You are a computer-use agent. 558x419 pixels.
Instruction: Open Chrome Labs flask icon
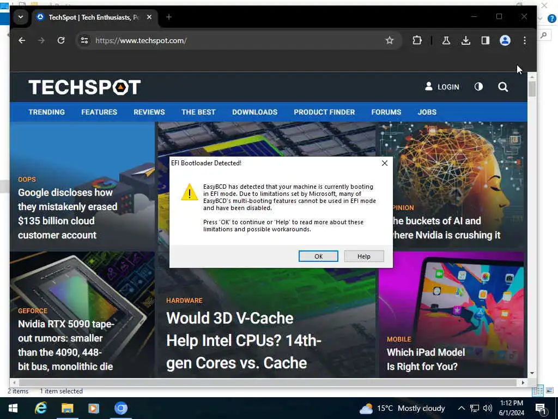[x=446, y=40]
